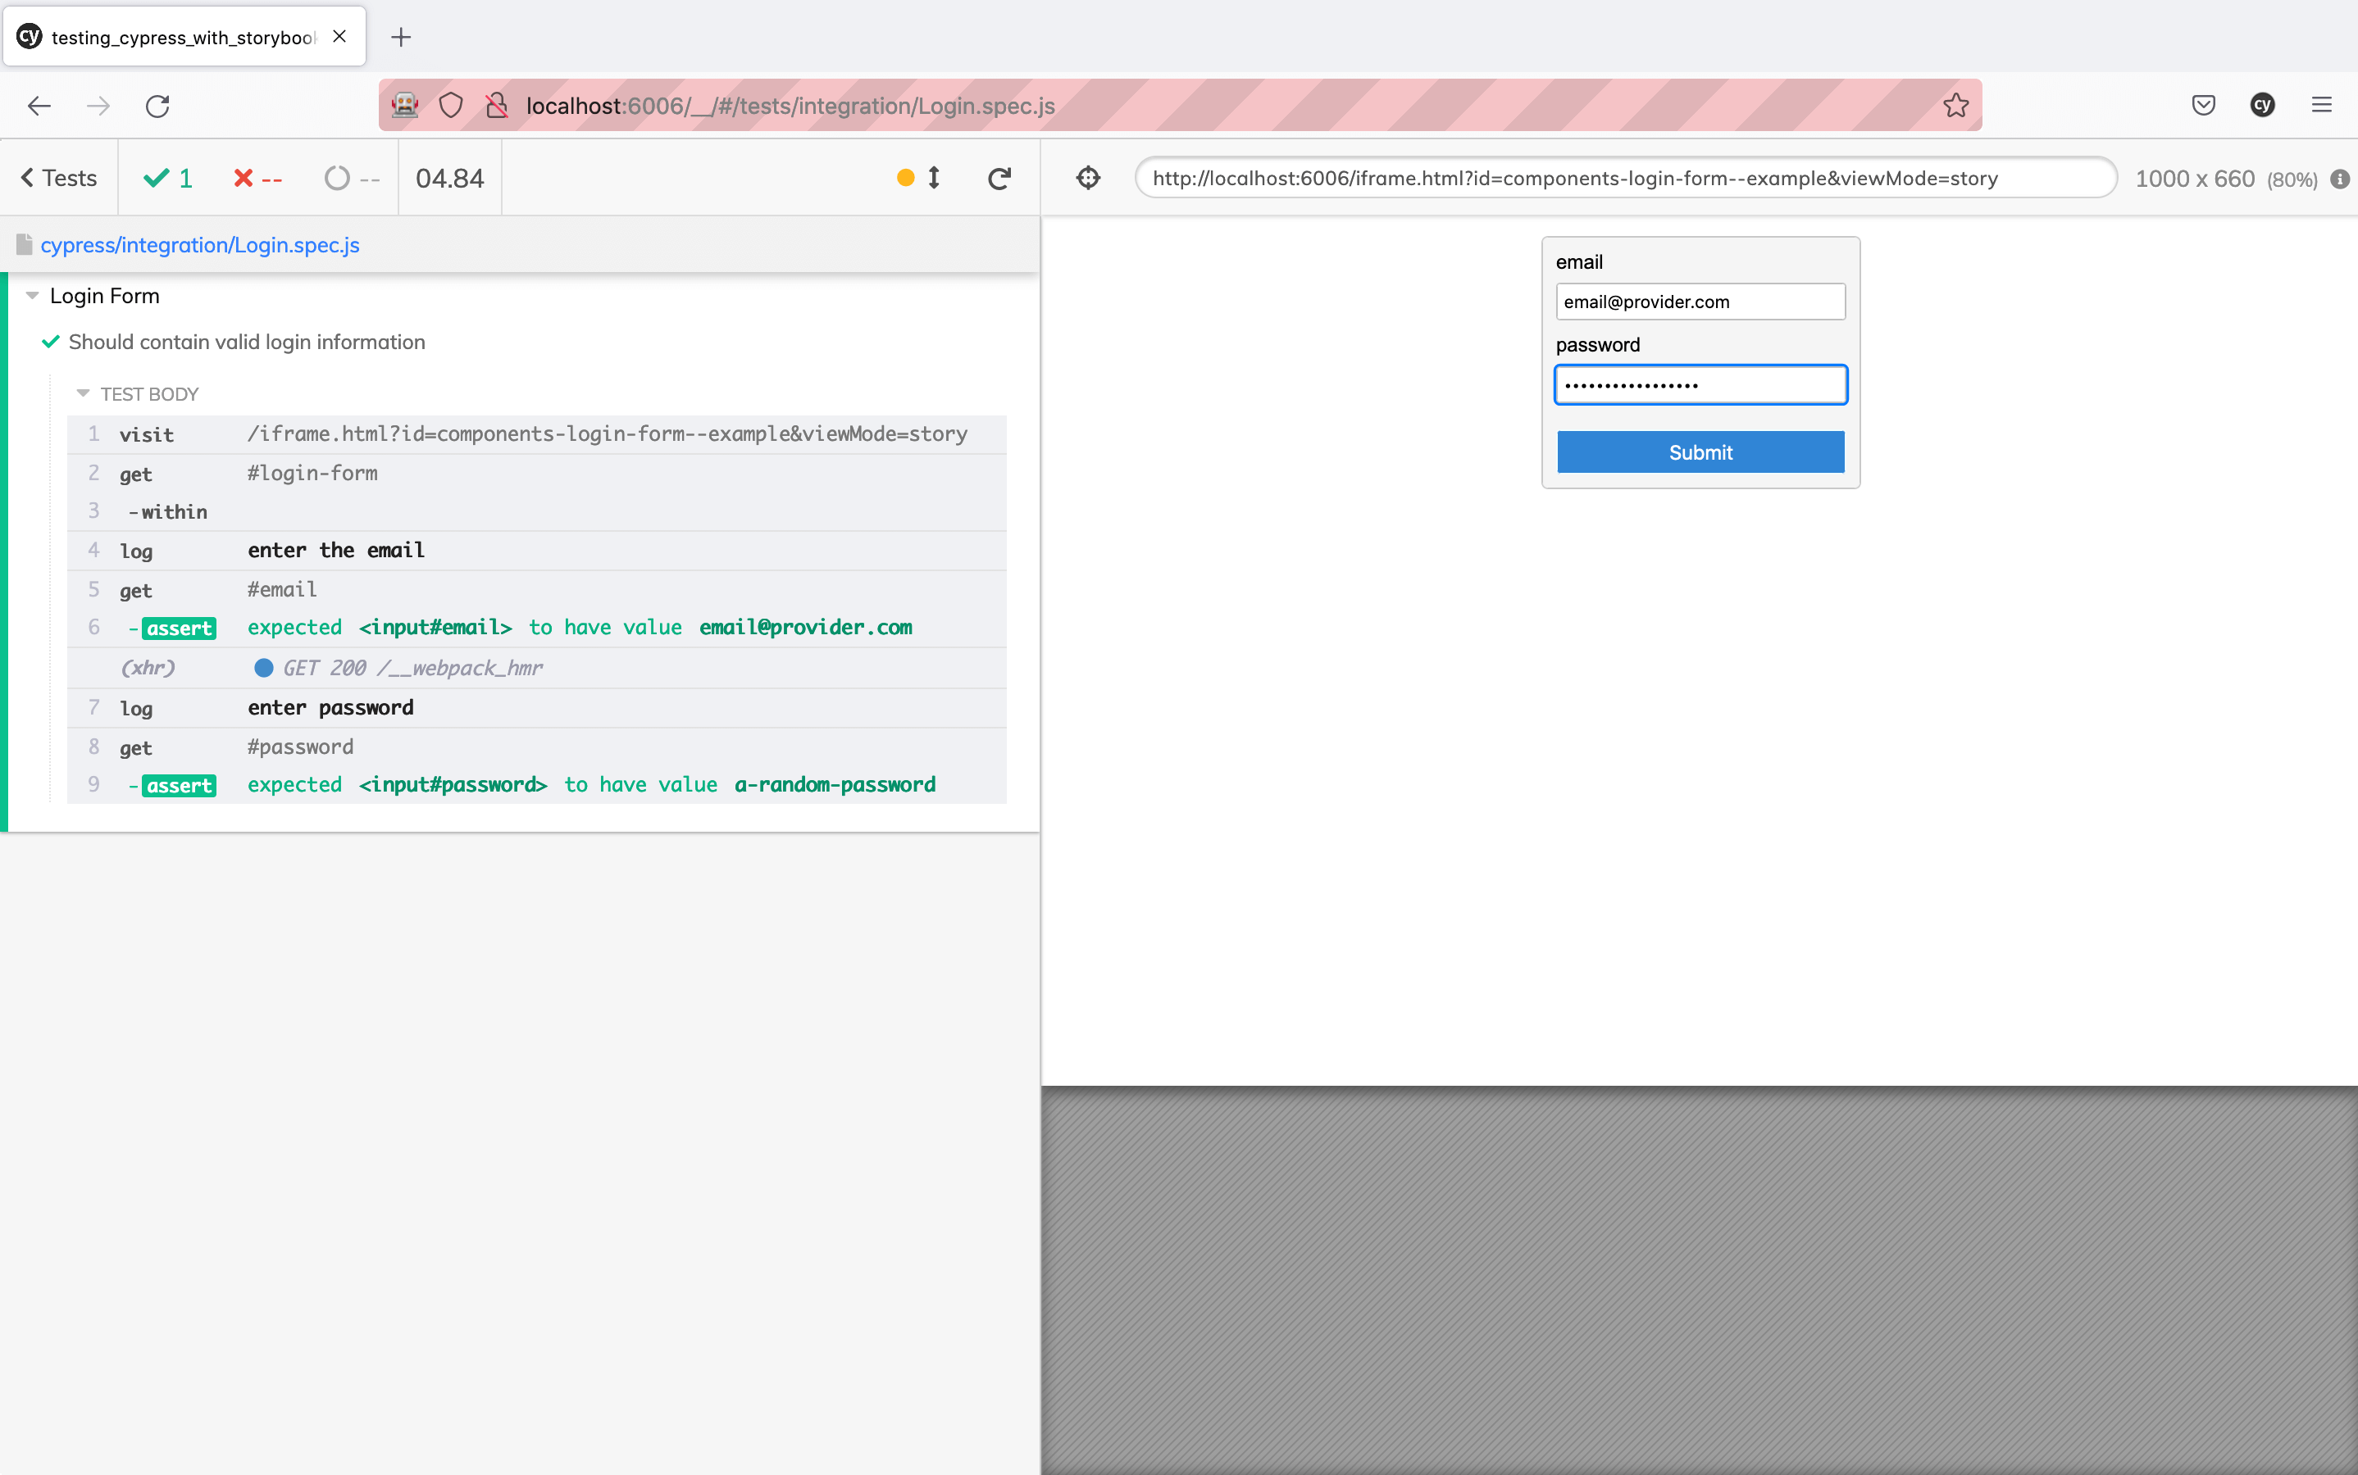This screenshot has width=2358, height=1475.
Task: Reload the browser page
Action: point(157,106)
